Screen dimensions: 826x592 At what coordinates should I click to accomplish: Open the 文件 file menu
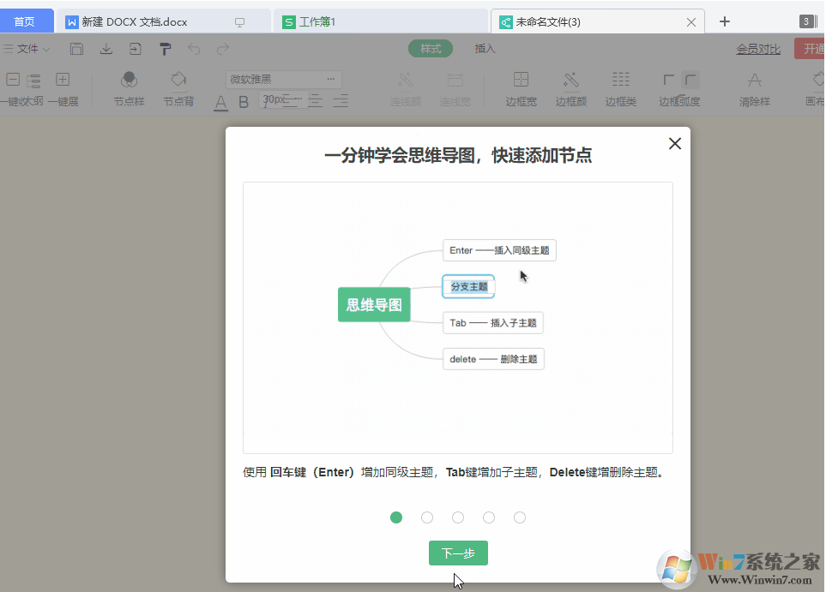[26, 49]
